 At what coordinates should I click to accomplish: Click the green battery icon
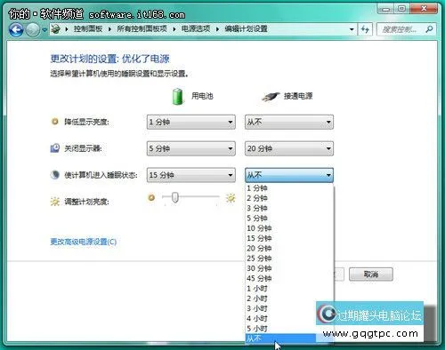pos(178,96)
